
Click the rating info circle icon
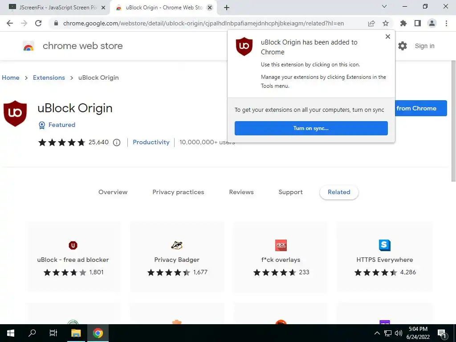(x=117, y=142)
